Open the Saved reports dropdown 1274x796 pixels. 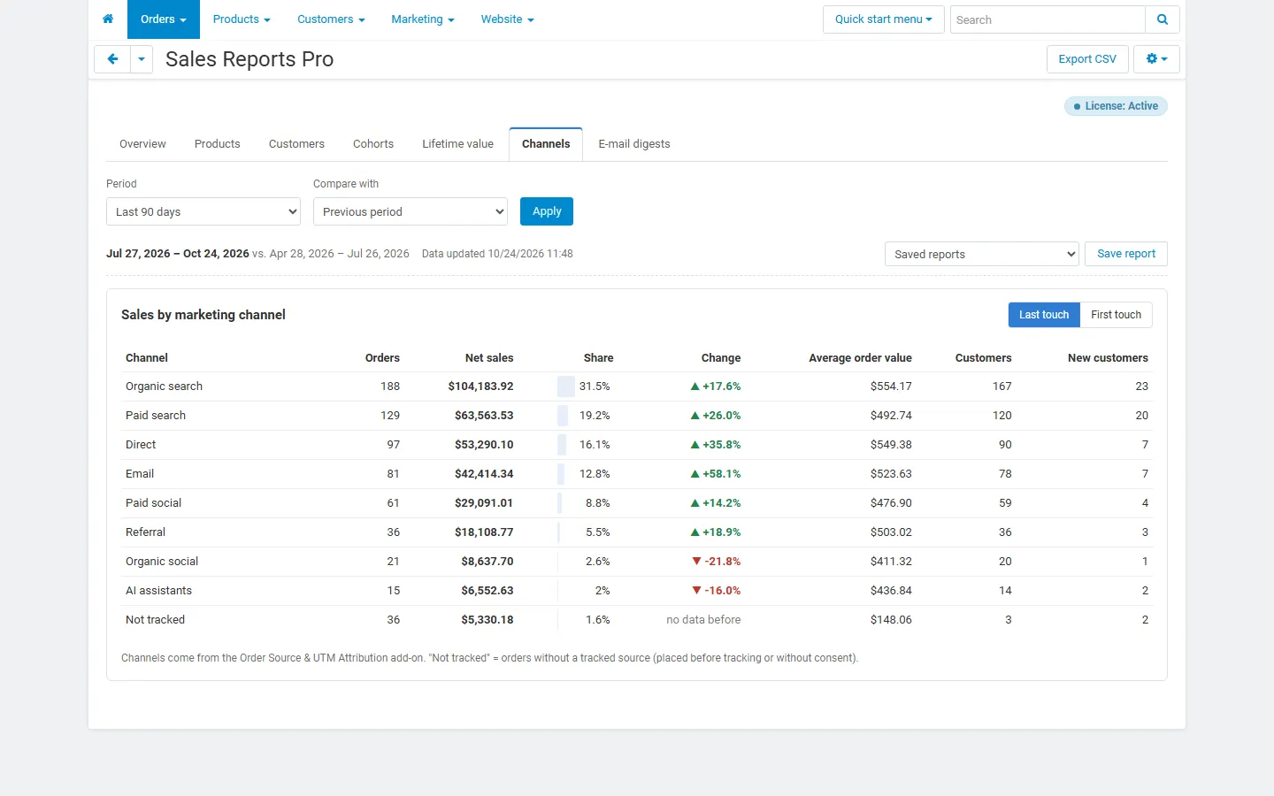(x=982, y=254)
